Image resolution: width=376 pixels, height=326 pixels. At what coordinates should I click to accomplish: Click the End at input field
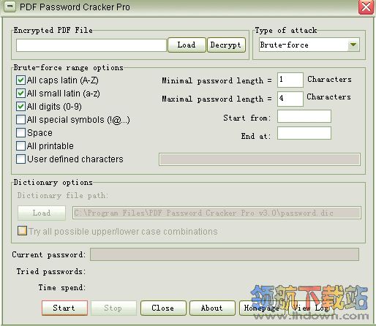[304, 133]
